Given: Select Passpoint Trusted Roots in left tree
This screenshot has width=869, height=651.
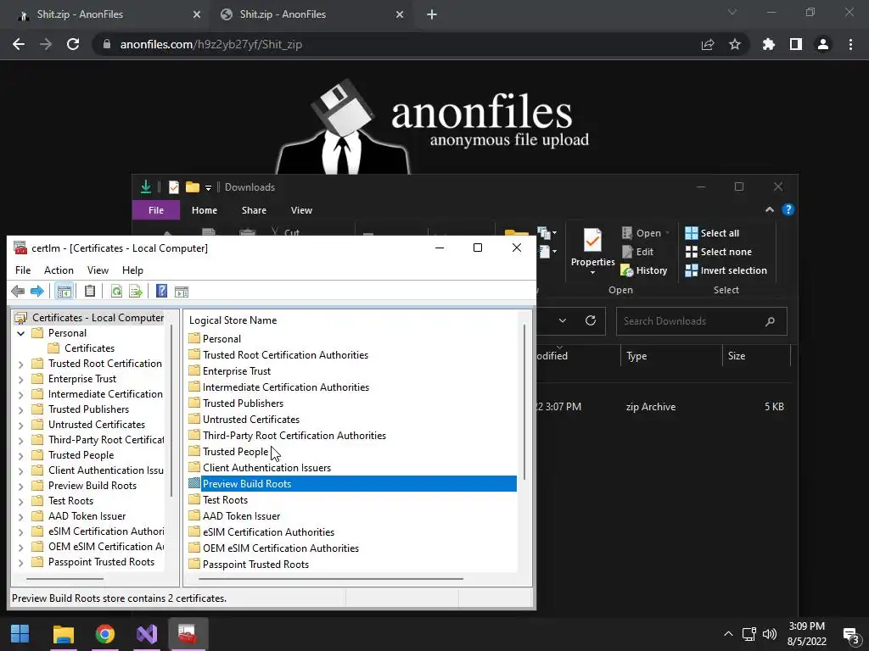Looking at the screenshot, I should [101, 562].
